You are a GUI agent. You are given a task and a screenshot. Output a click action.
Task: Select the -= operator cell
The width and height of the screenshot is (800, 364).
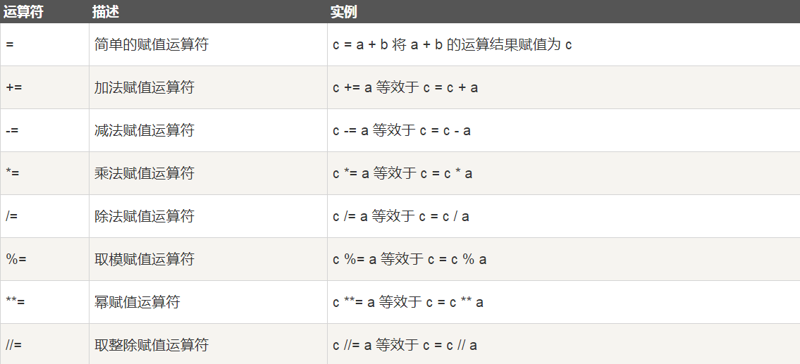pos(11,131)
